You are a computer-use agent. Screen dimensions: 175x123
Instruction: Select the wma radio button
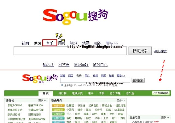click(84, 85)
